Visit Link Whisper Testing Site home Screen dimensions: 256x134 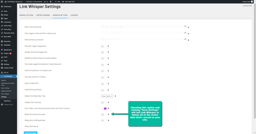(x=13, y=2)
